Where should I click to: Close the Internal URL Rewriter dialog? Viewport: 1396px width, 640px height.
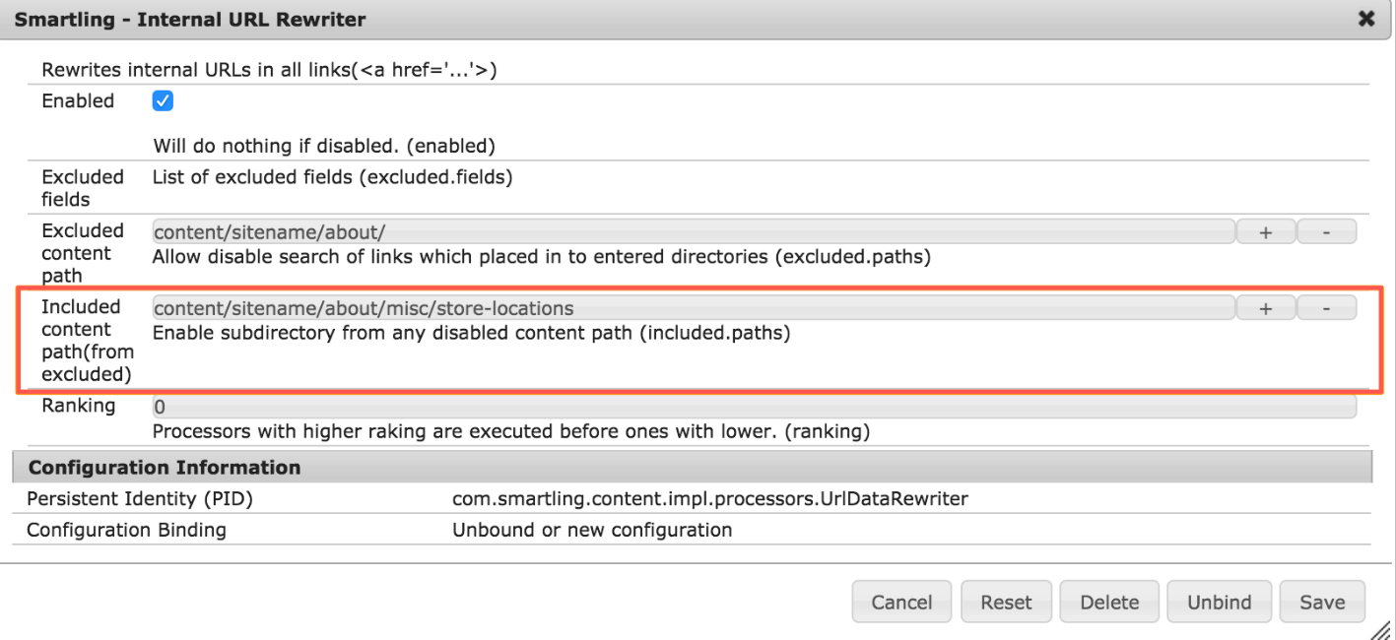[x=1367, y=19]
